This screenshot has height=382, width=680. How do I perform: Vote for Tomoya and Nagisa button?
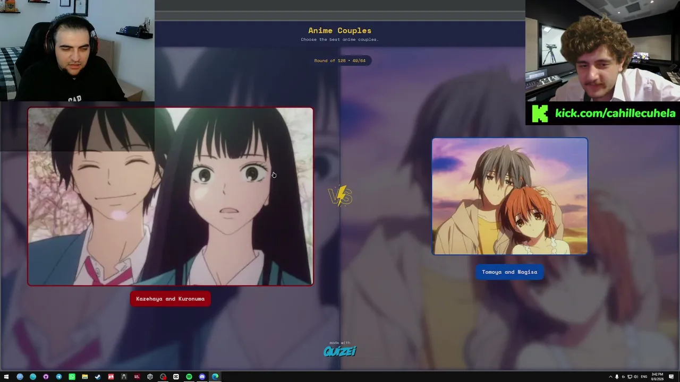(509, 272)
